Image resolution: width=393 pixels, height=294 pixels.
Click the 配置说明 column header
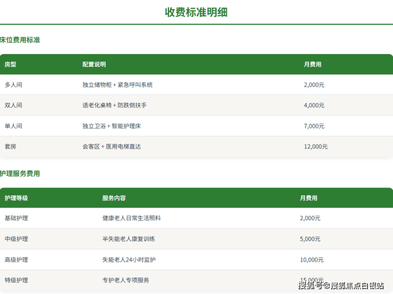(x=94, y=64)
